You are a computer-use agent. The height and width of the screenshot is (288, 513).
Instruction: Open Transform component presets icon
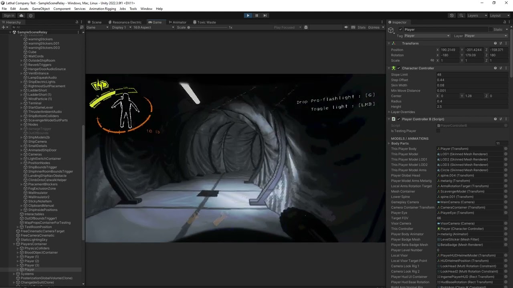pos(501,43)
